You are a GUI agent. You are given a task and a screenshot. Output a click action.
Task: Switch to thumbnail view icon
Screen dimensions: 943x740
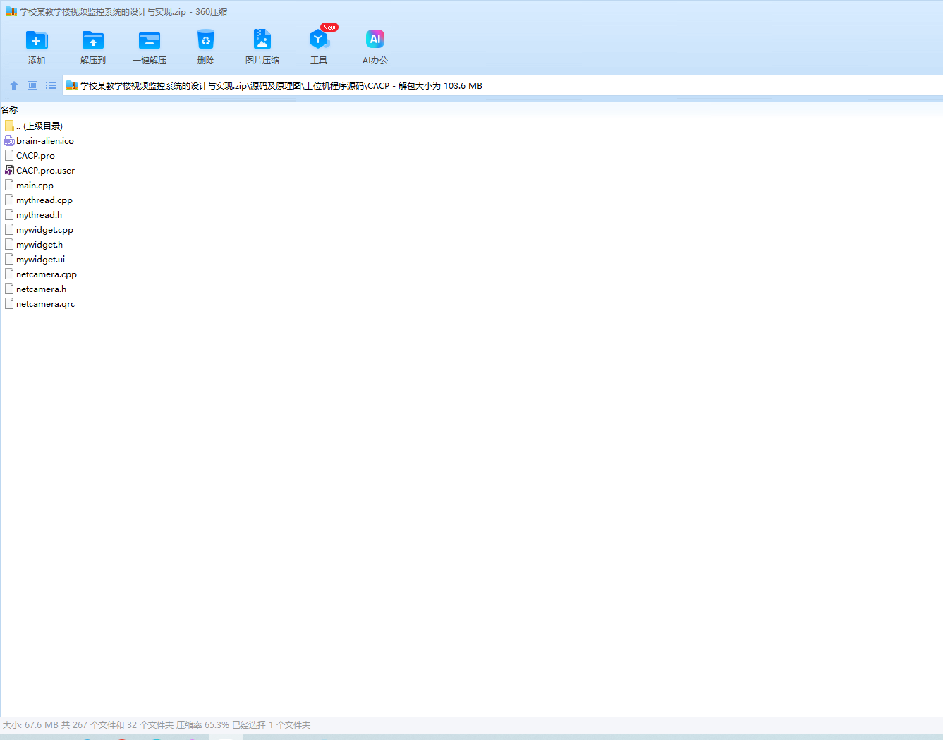tap(32, 85)
